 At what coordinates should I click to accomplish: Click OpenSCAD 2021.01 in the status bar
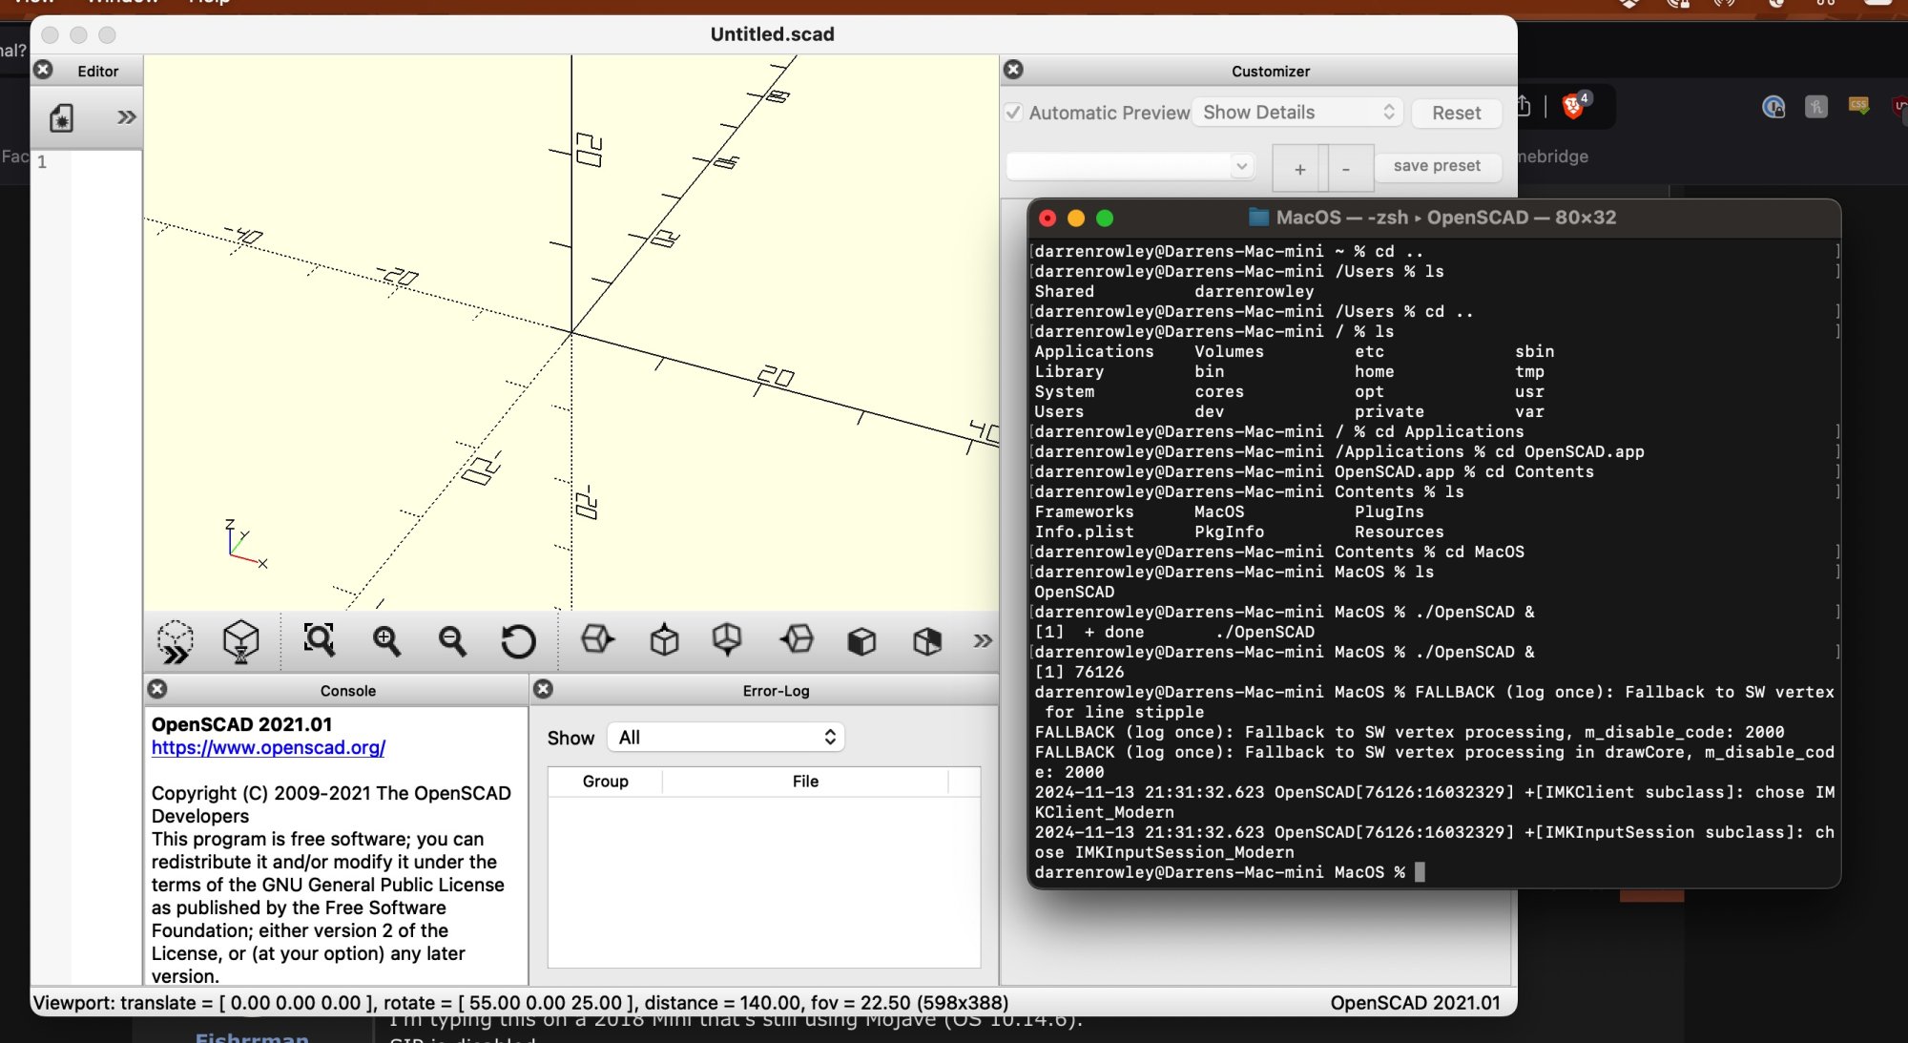point(1415,1002)
